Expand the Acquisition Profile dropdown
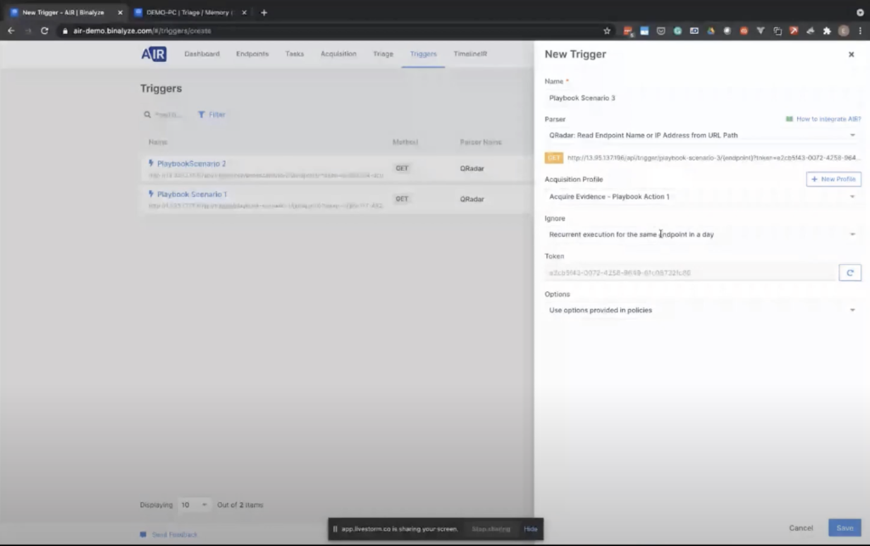 (703, 197)
